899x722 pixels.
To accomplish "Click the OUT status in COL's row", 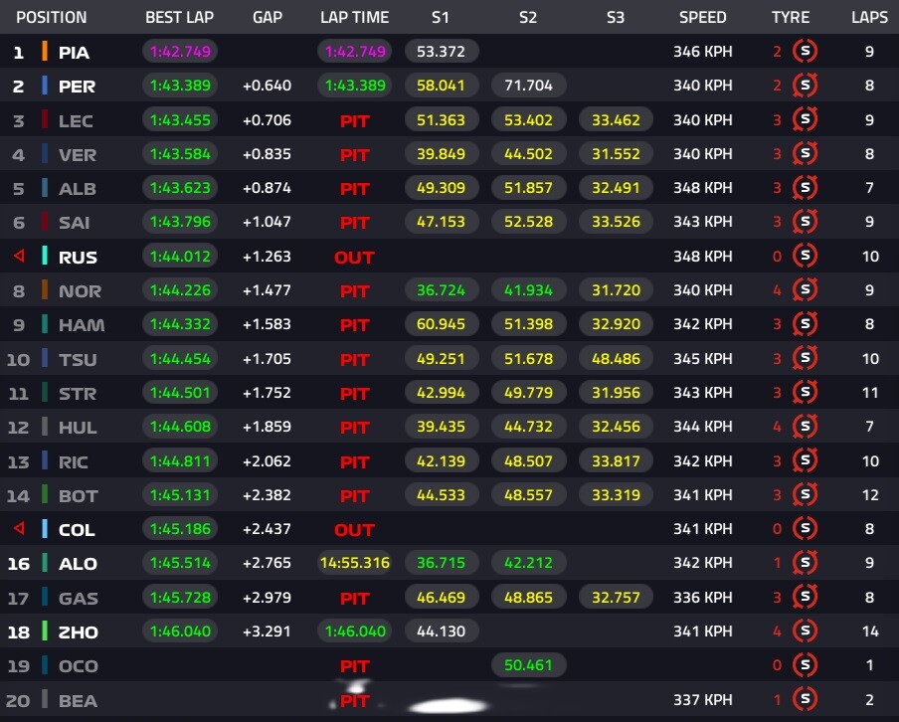I will [x=354, y=530].
